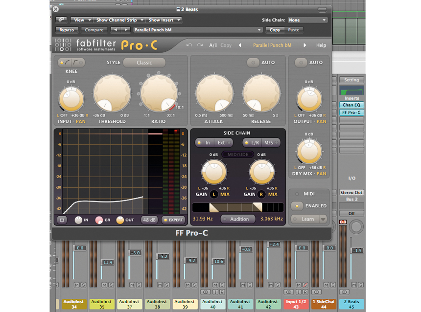The image size is (421, 312).
Task: Select the soft knee option
Action: [x=65, y=63]
